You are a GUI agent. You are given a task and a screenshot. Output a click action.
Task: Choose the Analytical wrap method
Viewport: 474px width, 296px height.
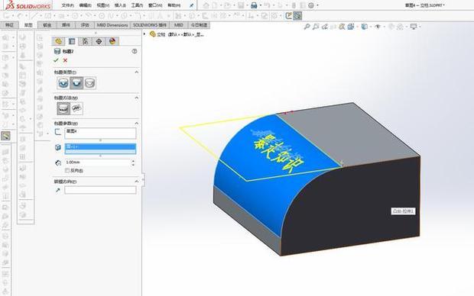pyautogui.click(x=63, y=108)
